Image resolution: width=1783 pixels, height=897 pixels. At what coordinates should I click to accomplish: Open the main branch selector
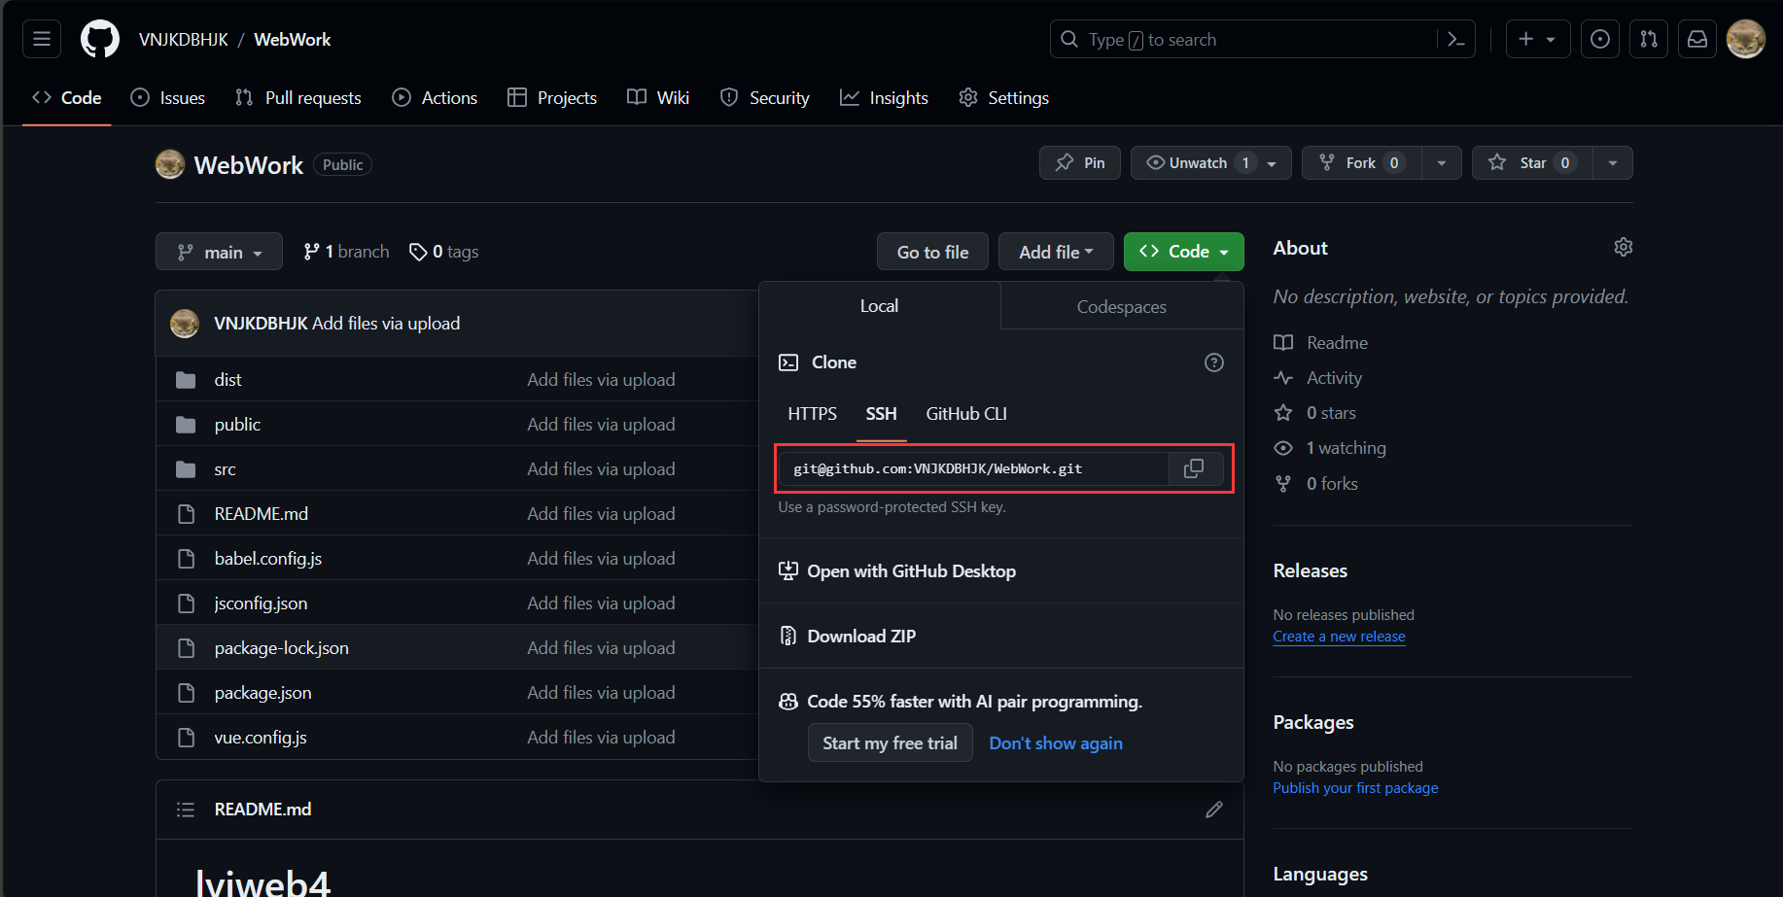(x=219, y=252)
